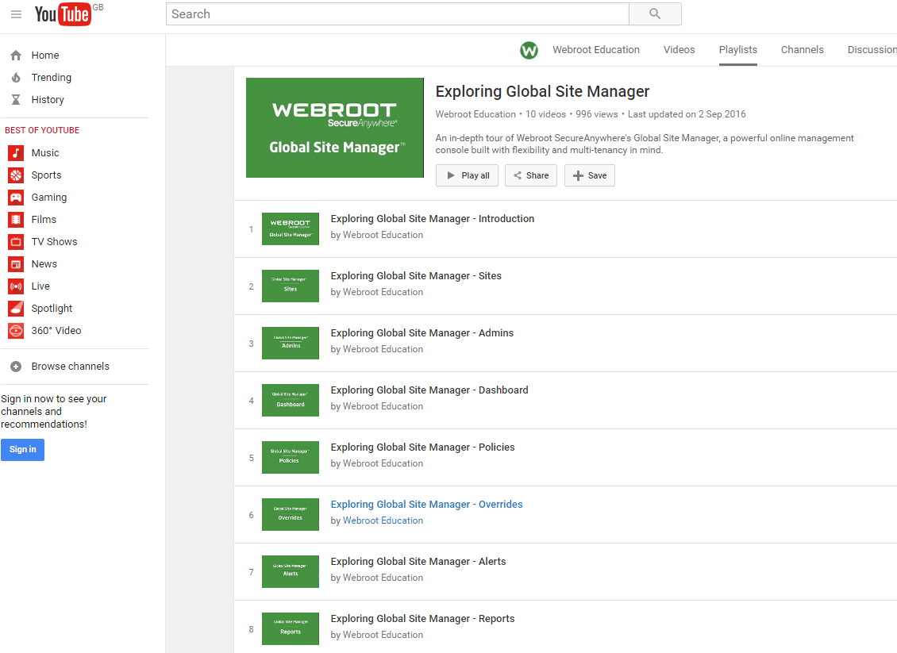The height and width of the screenshot is (653, 897).
Task: Open the TV Shows category link
Action: (x=54, y=242)
